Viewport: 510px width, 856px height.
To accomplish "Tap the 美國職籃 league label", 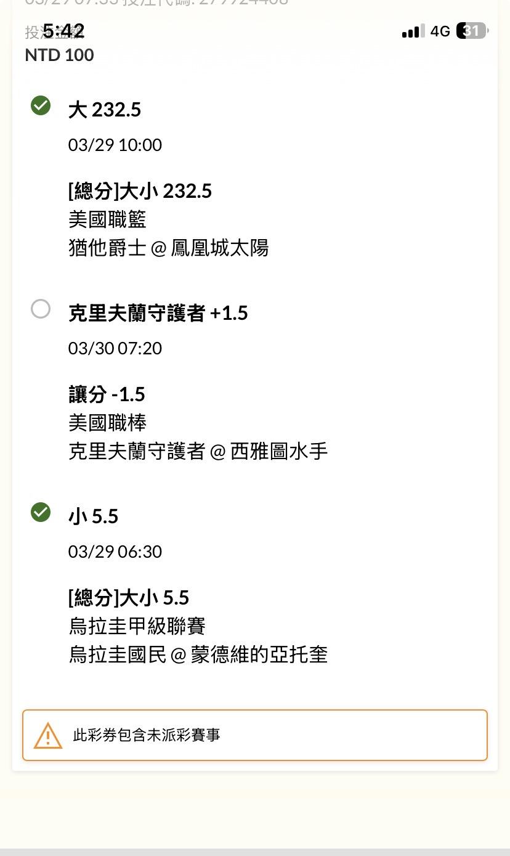I will click(x=107, y=219).
